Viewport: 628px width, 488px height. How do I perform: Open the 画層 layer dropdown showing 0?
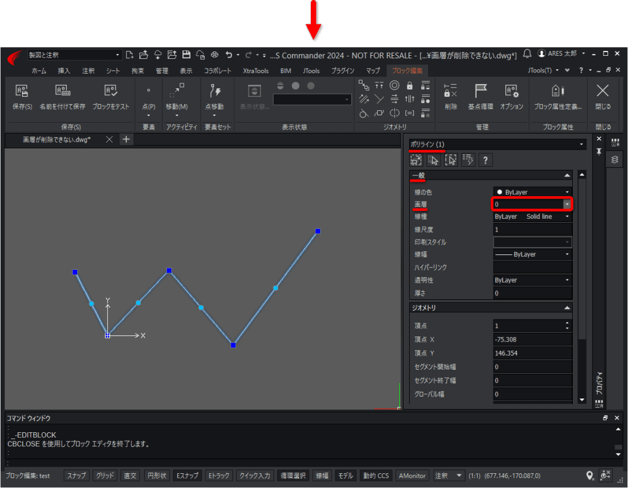pos(532,204)
